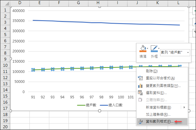Expand the 外框 outline dropdown arrow

click(x=159, y=48)
